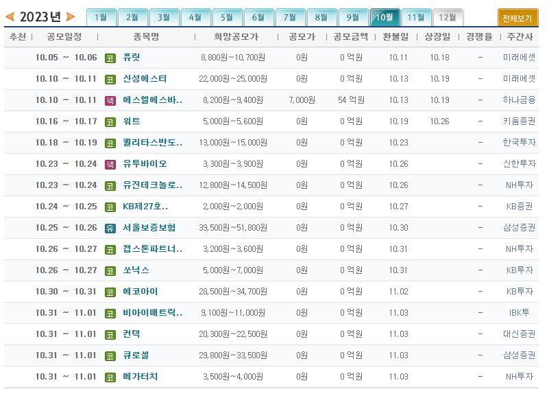Screen dimensions: 549x396
Task: Open the 퓨릿 stock link
Action: pos(132,58)
